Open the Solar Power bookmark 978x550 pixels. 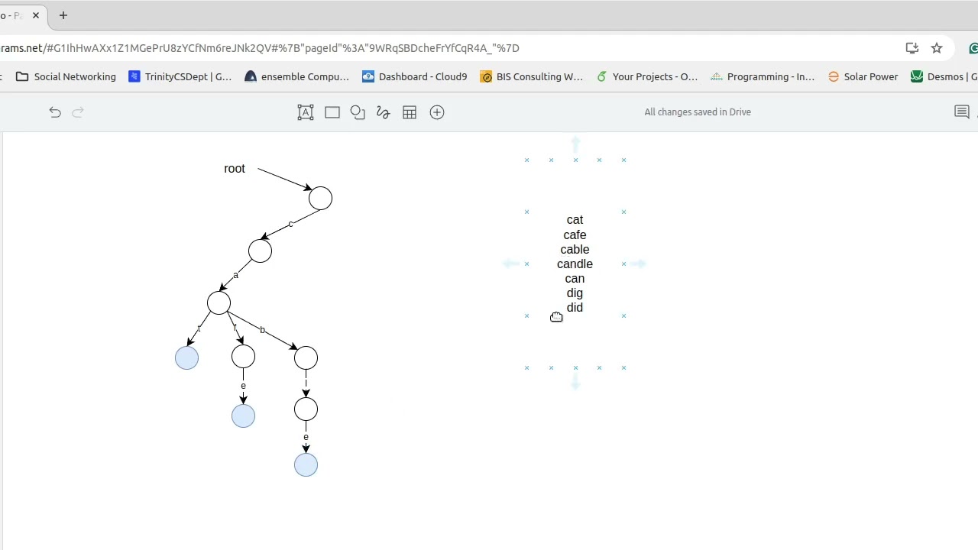coord(863,76)
